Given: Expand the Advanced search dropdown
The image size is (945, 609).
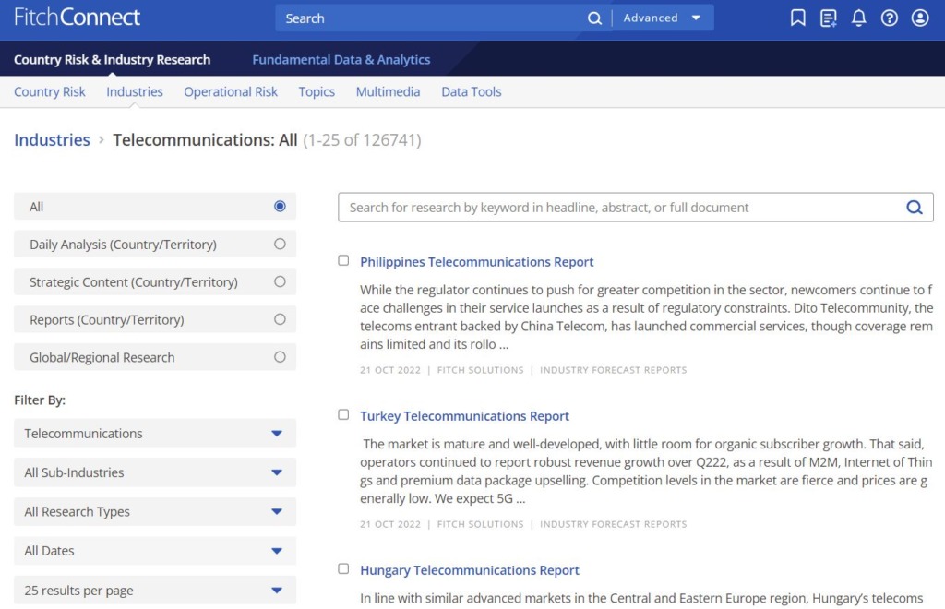Looking at the screenshot, I should click(x=662, y=18).
